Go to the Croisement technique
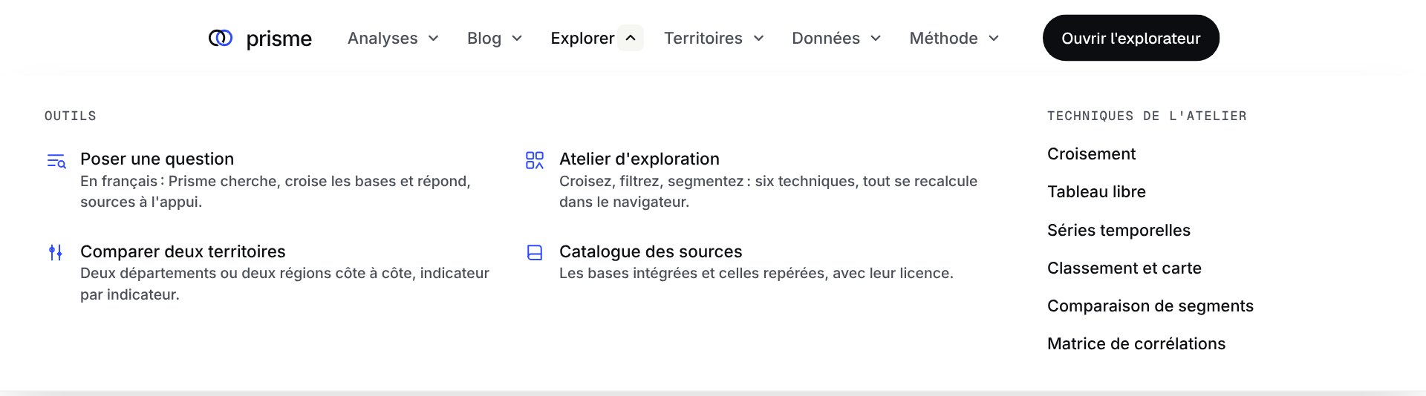The image size is (1426, 396). pos(1091,154)
